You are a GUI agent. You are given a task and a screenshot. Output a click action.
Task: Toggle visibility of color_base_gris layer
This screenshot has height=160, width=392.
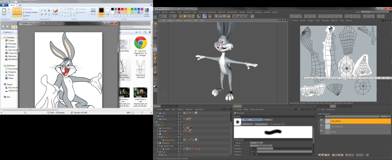[321, 125]
